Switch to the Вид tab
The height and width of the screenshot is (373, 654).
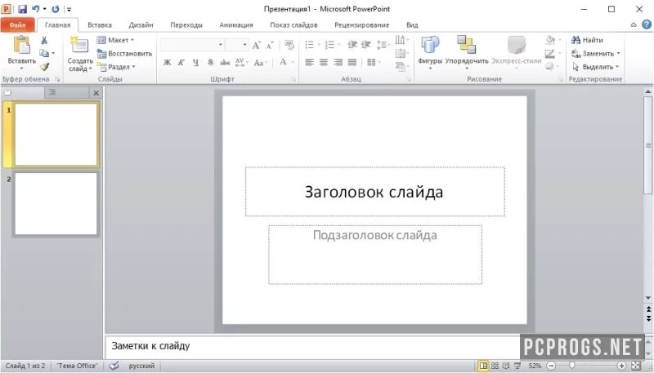tap(412, 25)
